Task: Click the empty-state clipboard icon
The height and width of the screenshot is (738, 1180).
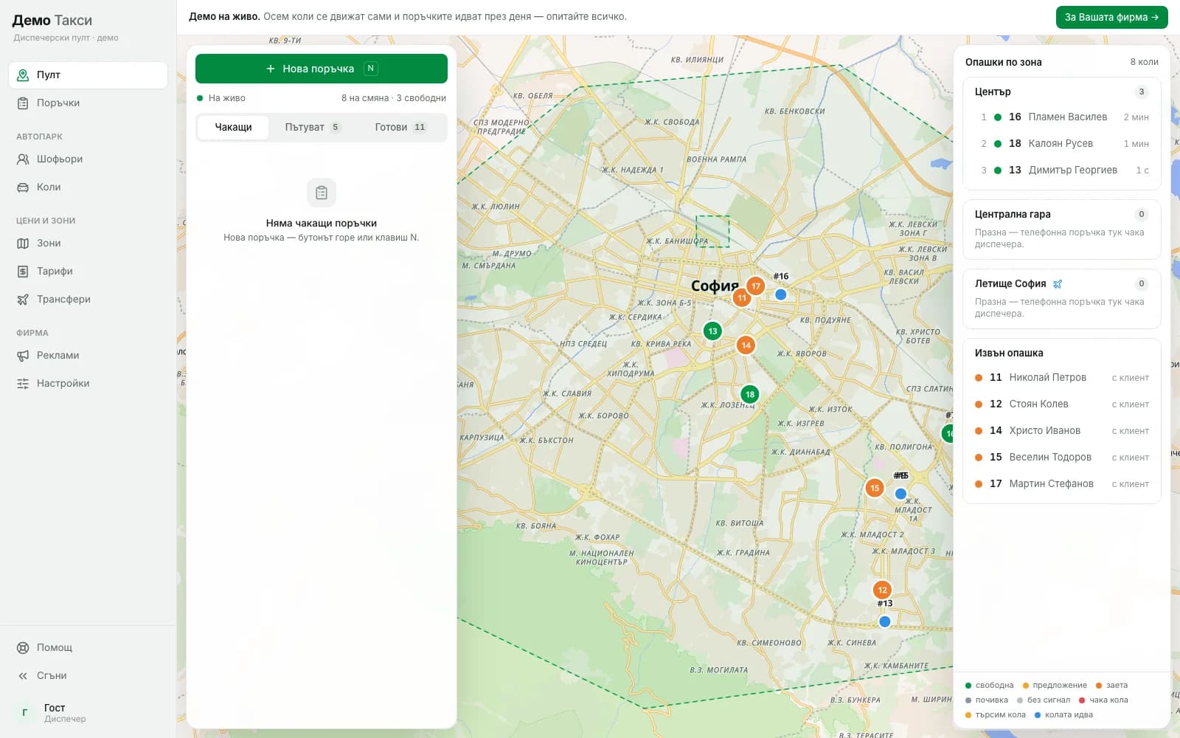Action: (322, 193)
